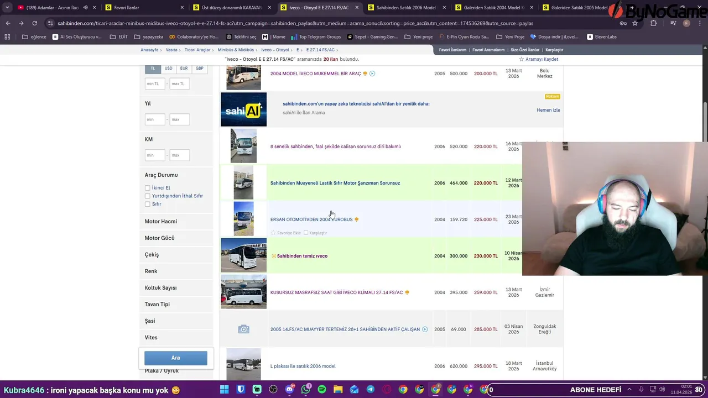708x398 pixels.
Task: Click the play icon next to 2005 14.FS/AC listing
Action: click(x=425, y=329)
